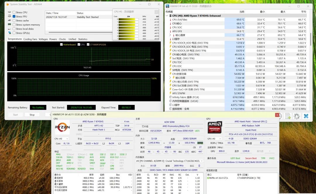316x194 pixels.
Task: Click the greyed Start button in AIDA64
Action: tap(15, 115)
